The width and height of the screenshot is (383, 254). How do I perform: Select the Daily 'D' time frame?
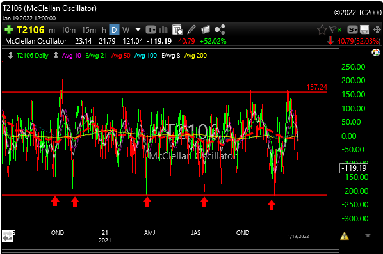(x=114, y=30)
